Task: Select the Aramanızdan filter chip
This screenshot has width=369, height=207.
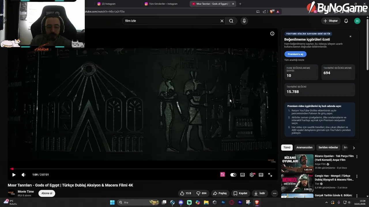Action: (304, 147)
